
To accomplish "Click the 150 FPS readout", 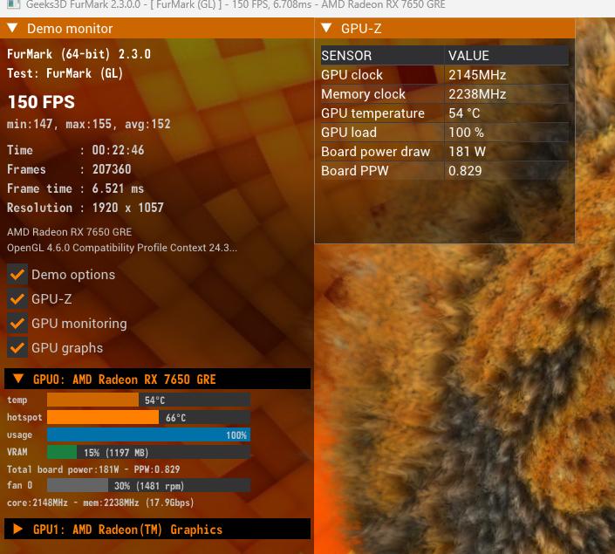I will 41,102.
